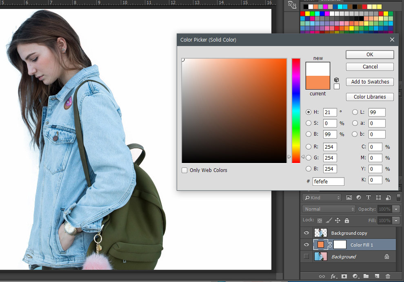
Task: Select the Background copy layer thumbnail
Action: pyautogui.click(x=320, y=233)
